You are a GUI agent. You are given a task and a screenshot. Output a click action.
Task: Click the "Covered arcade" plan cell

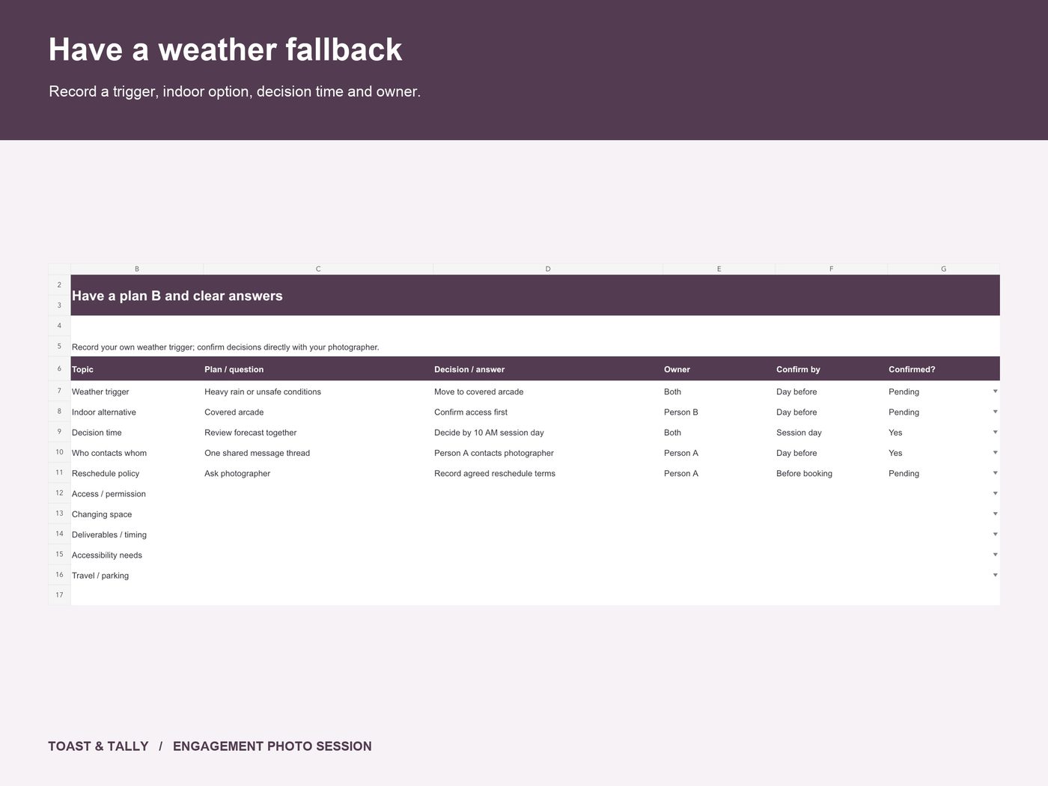(318, 412)
